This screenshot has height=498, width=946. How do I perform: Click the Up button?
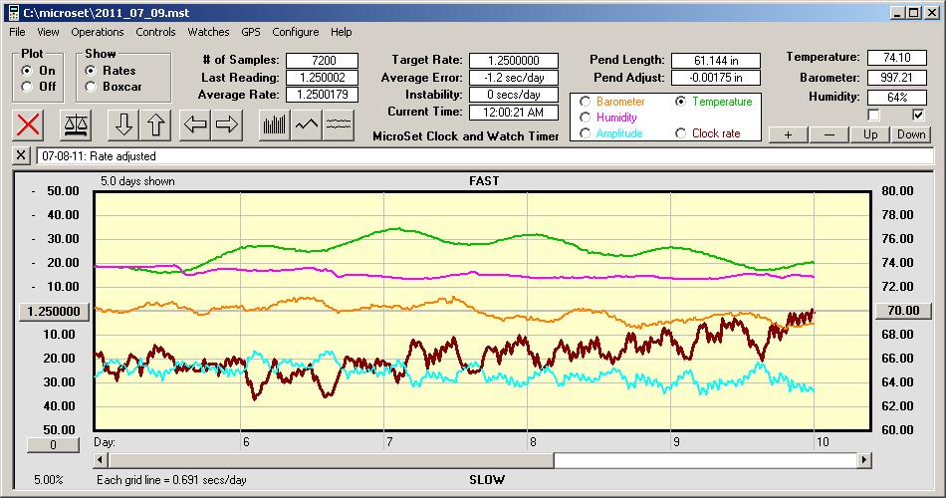tap(870, 134)
